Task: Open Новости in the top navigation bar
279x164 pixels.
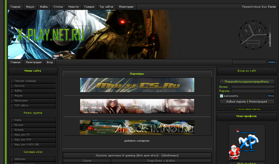Action: click(x=74, y=7)
